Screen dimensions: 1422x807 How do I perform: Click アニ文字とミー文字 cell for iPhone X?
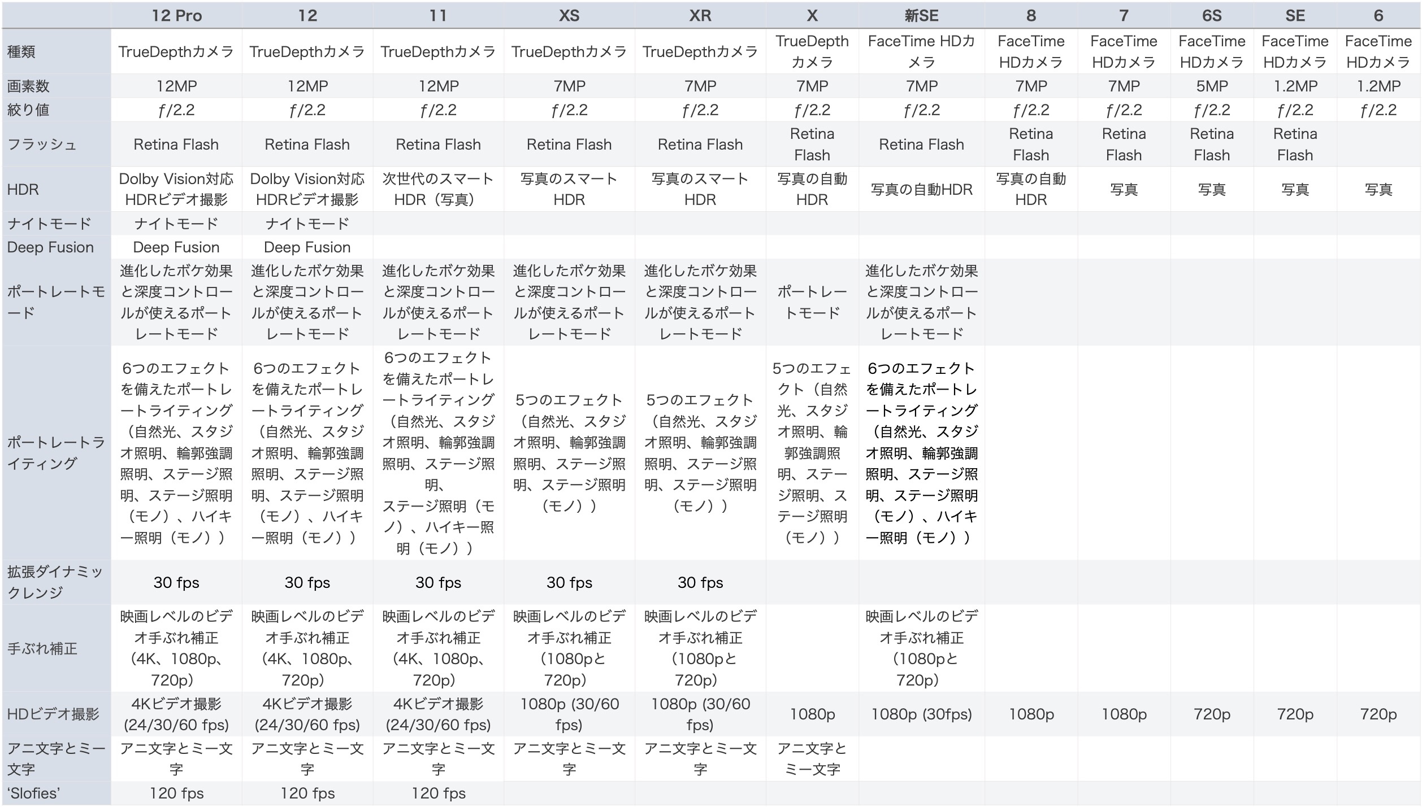[812, 758]
